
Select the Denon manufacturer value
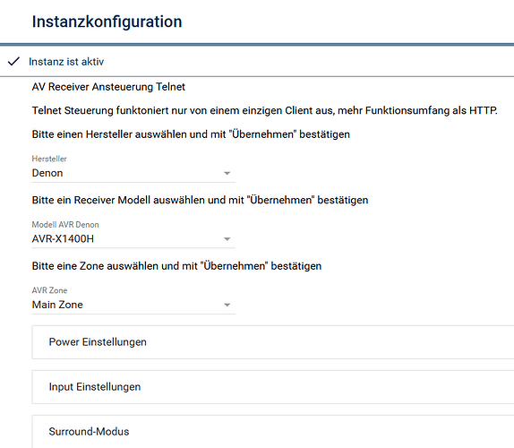tap(47, 173)
